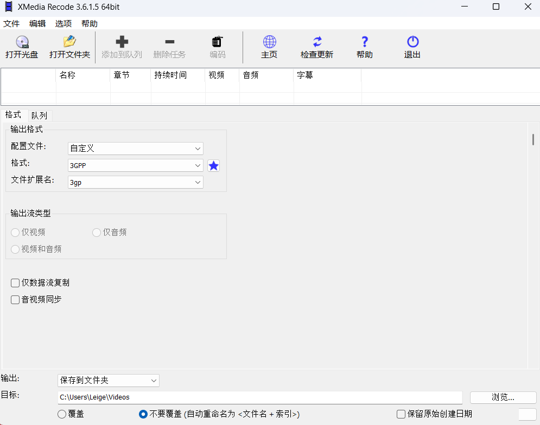Click the 删除任务 minus icon
This screenshot has width=540, height=425.
(x=170, y=42)
